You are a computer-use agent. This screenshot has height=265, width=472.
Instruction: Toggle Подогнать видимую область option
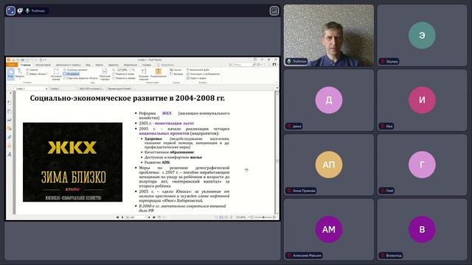(80, 78)
